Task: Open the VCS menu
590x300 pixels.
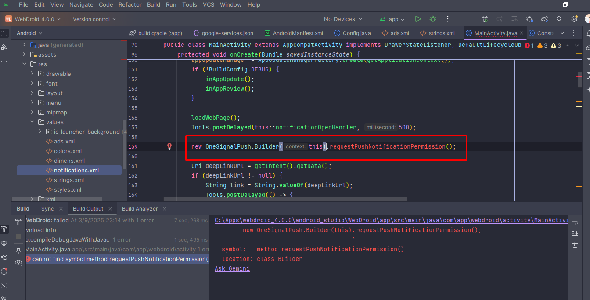Action: 209,4
